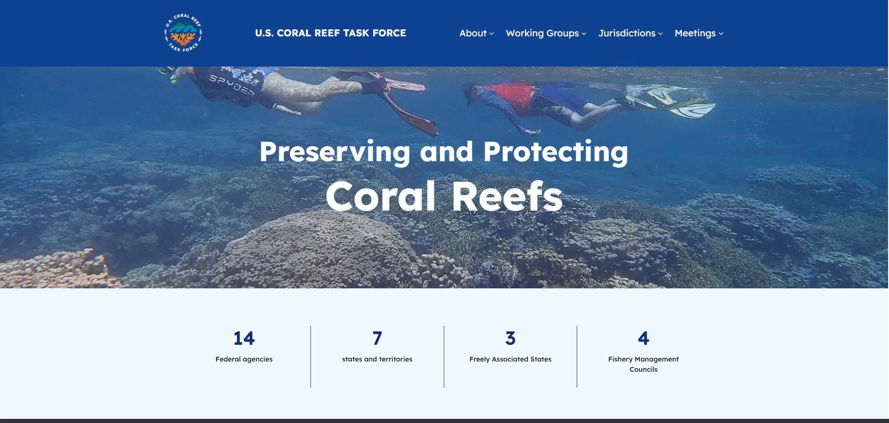Expand the Jurisdictions dropdown arrow
The height and width of the screenshot is (423, 889).
(660, 34)
